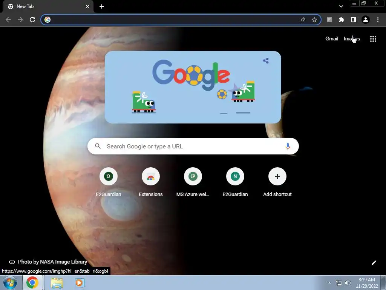Click the Add shortcut button
Viewport: 386px width, 290px height.
pos(277,182)
